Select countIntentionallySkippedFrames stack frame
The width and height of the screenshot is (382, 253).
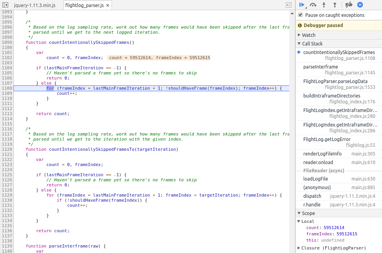pyautogui.click(x=339, y=55)
